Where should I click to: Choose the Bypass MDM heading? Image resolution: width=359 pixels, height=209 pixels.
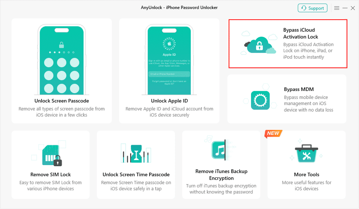pos(299,89)
